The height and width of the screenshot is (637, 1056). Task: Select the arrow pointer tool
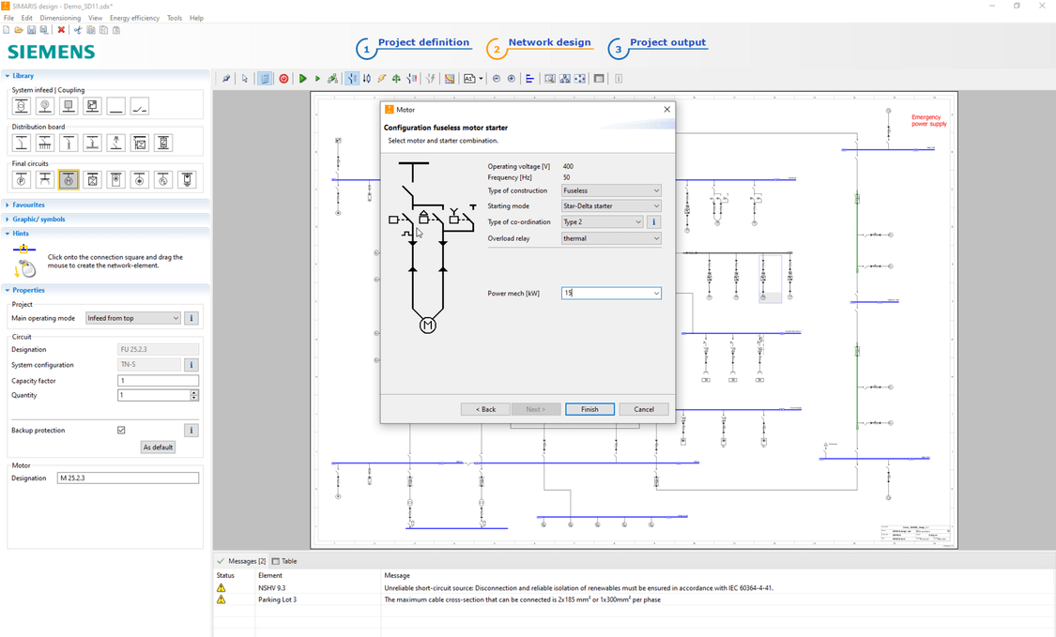[x=245, y=79]
